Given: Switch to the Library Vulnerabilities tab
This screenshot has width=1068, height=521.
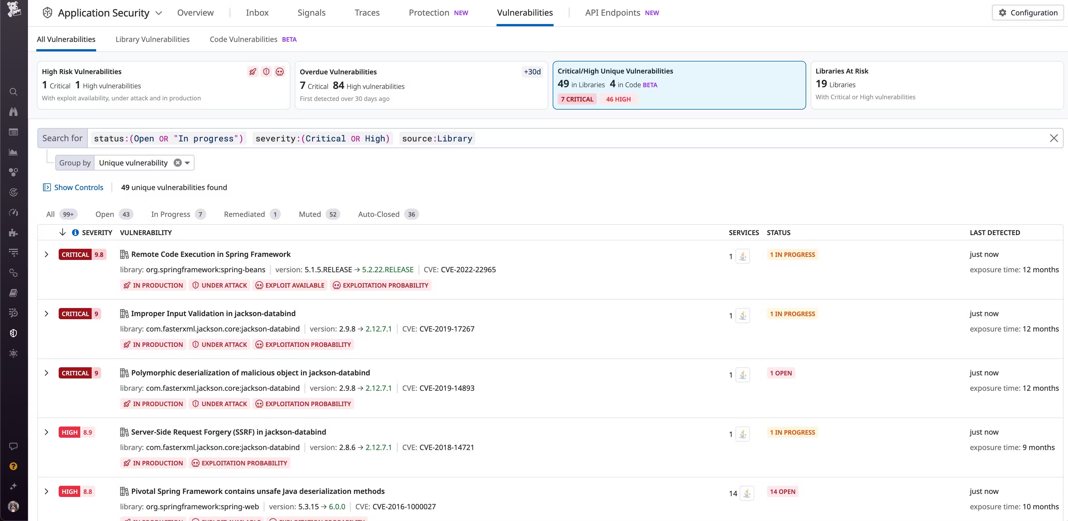Looking at the screenshot, I should (x=152, y=39).
